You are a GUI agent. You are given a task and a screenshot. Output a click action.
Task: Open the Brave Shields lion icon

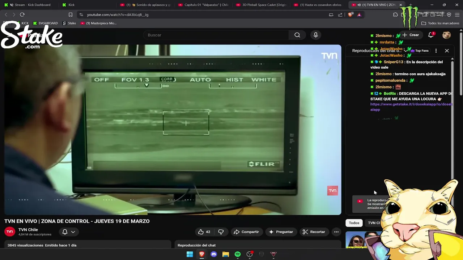(350, 14)
